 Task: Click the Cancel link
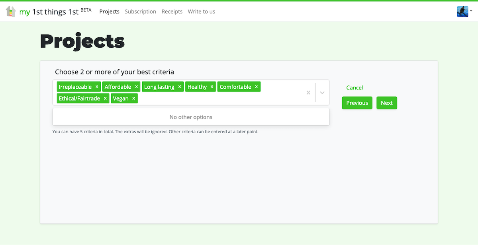coord(355,87)
